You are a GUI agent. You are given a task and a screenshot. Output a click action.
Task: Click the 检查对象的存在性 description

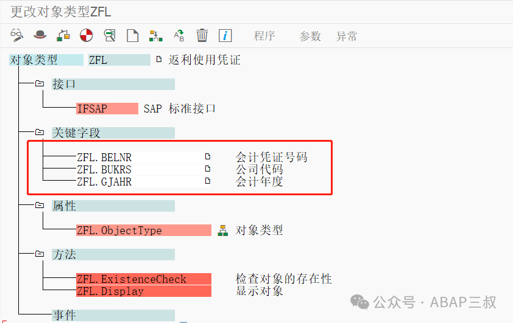point(284,279)
